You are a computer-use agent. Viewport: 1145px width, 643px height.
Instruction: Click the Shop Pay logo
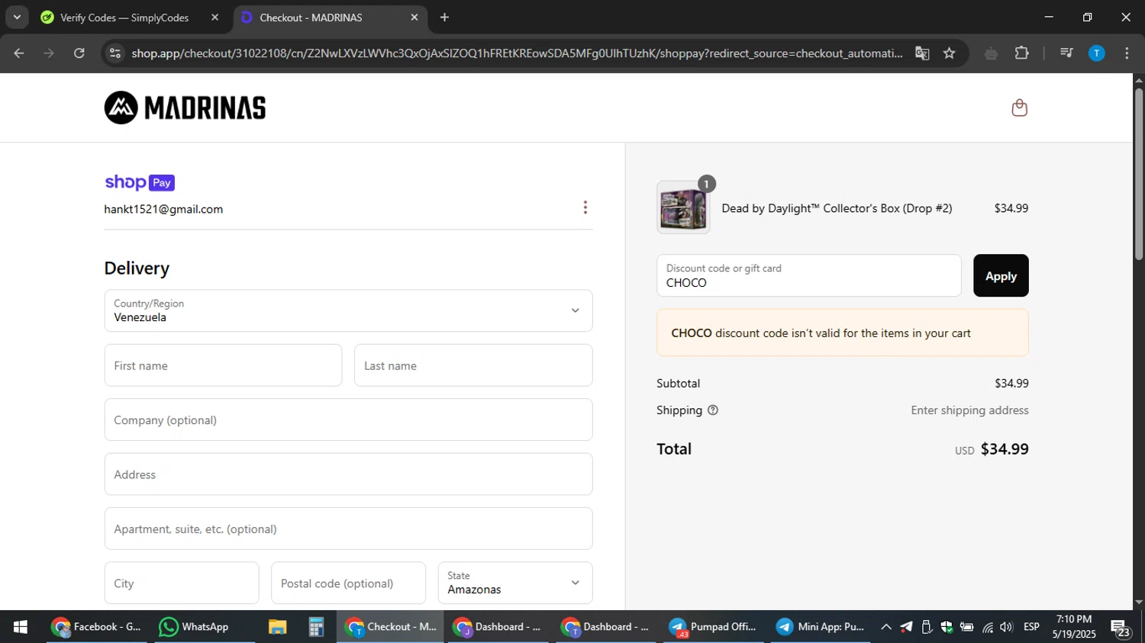tap(140, 182)
